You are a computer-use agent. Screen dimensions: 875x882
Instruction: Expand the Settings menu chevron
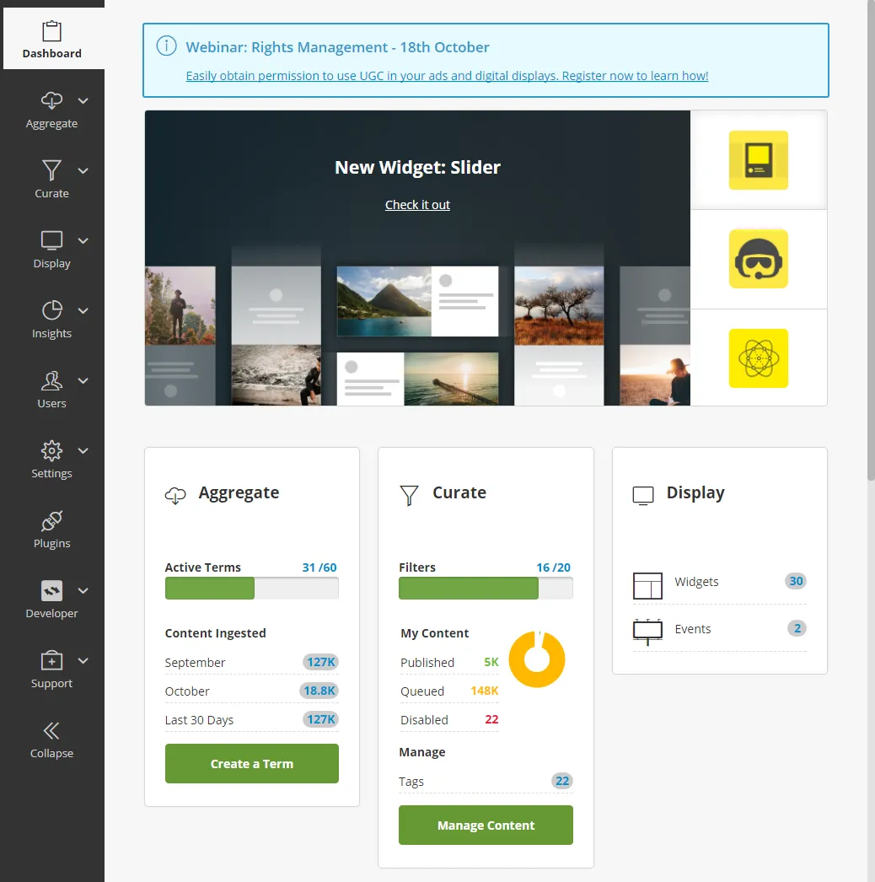[83, 450]
